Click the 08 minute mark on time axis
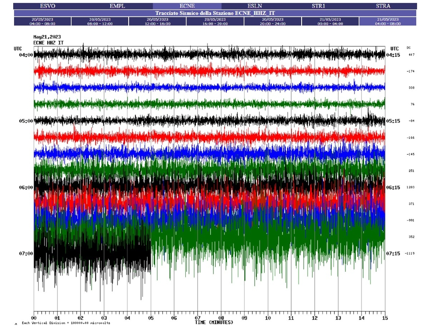This screenshot has width=426, height=328. click(x=221, y=318)
